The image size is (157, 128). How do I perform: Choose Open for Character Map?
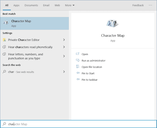(85, 54)
